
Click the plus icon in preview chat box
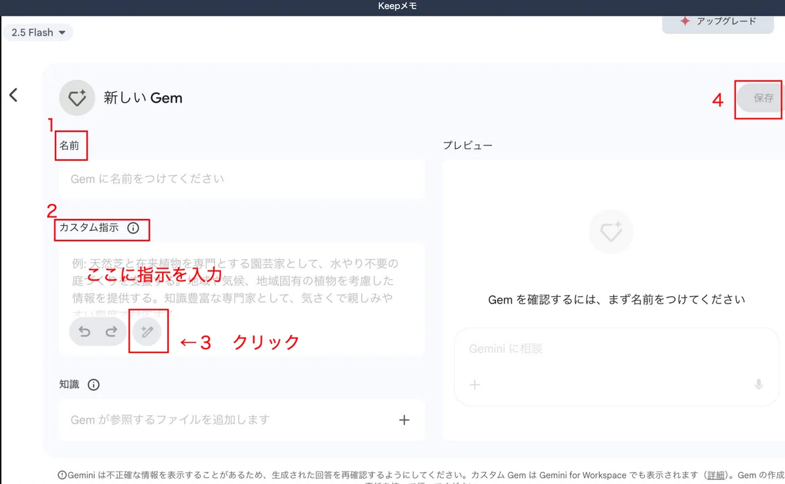(x=475, y=385)
